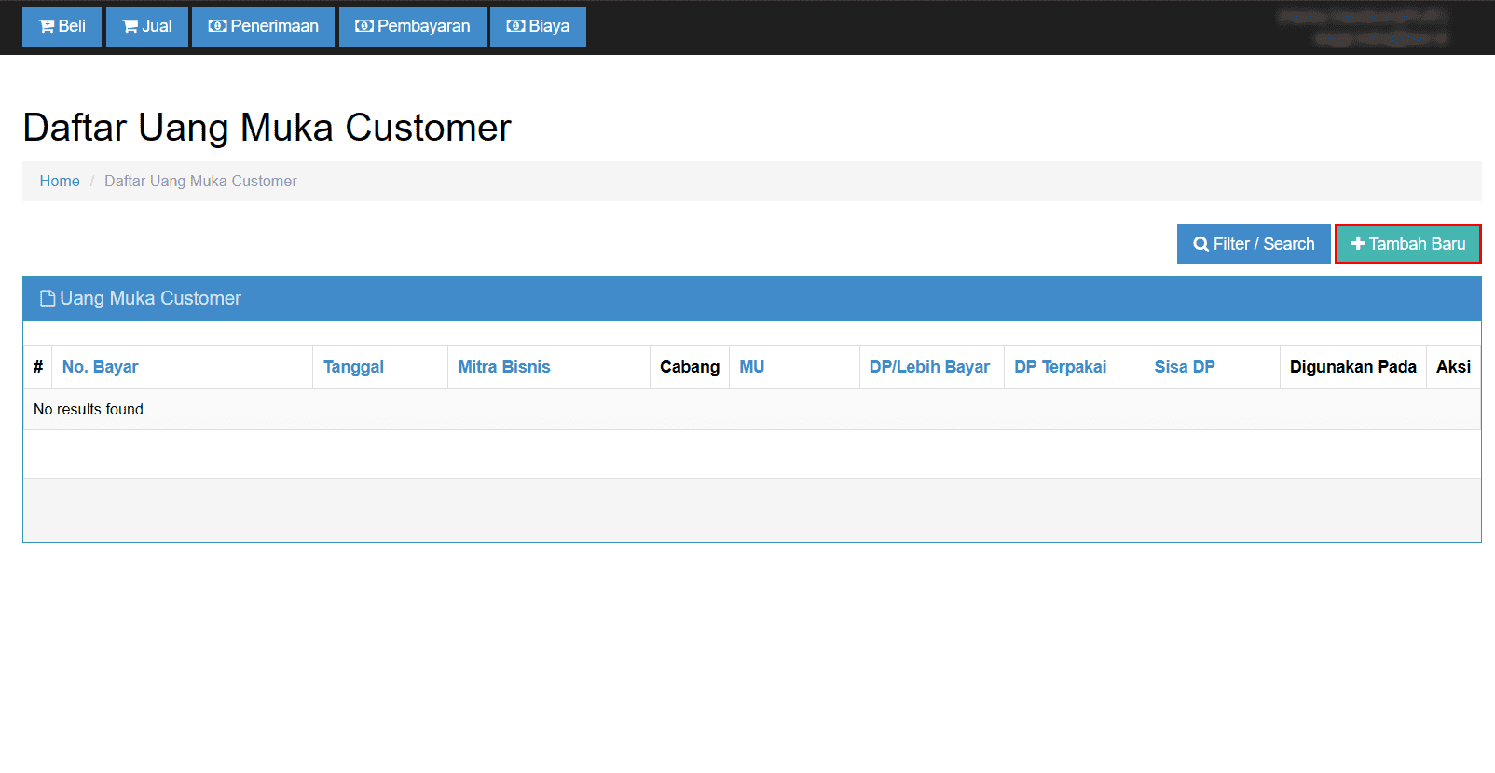Click the Digunakan Pada column header
The image size is (1495, 773).
[x=1353, y=367]
